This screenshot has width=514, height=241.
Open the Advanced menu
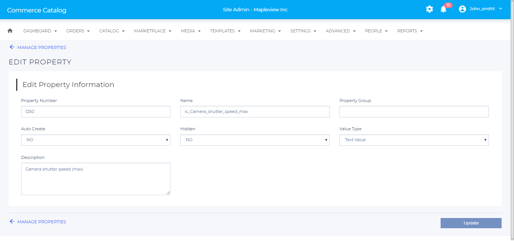[341, 31]
